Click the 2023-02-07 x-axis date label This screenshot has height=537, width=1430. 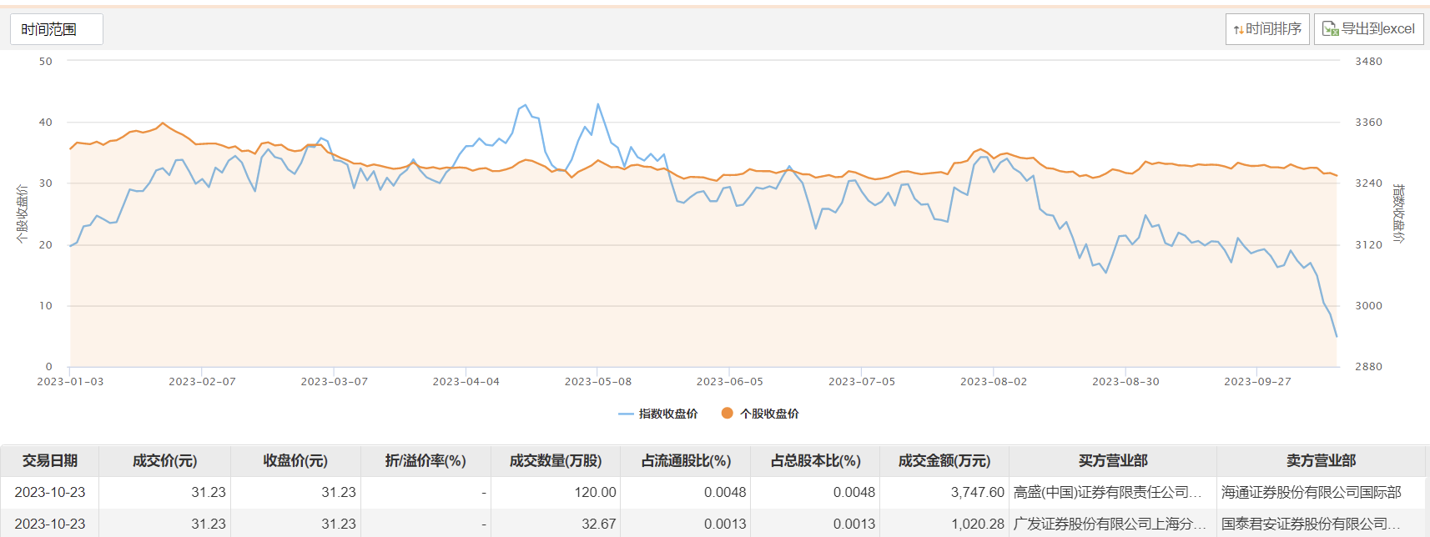202,382
